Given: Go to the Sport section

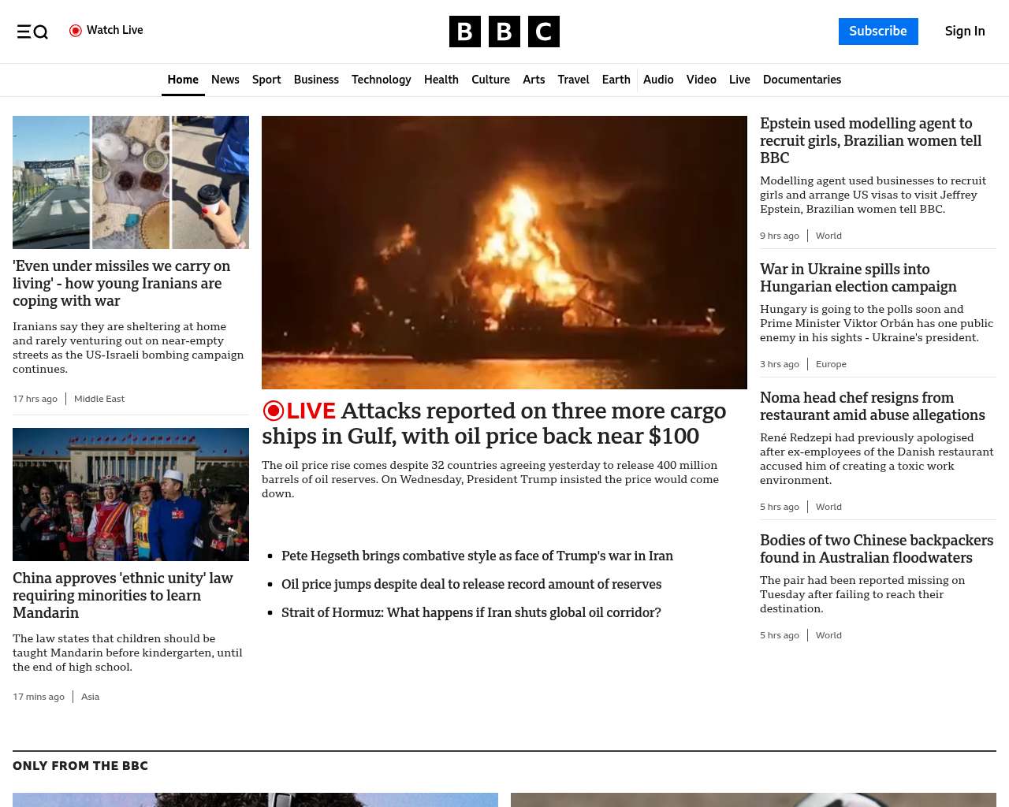Looking at the screenshot, I should (x=266, y=80).
